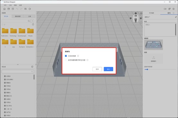Click the square icon beside the top view arrow
Image resolution: width=178 pixels, height=118 pixels.
click(x=141, y=14)
